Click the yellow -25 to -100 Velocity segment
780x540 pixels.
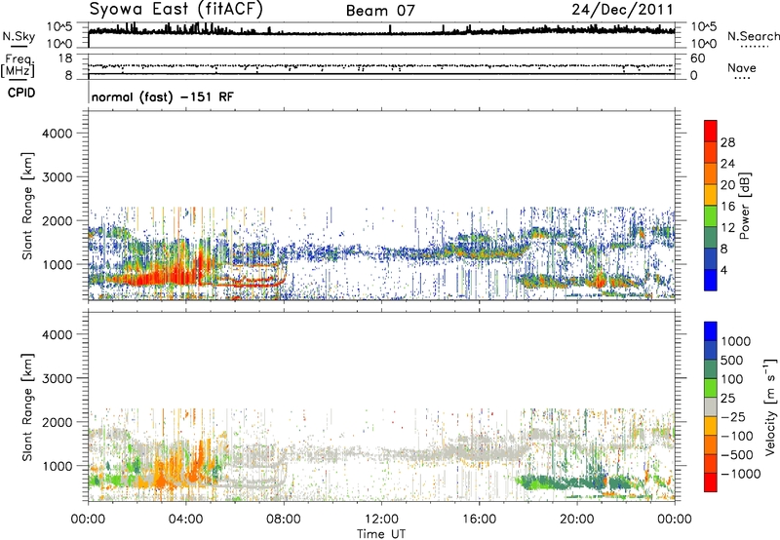(711, 426)
